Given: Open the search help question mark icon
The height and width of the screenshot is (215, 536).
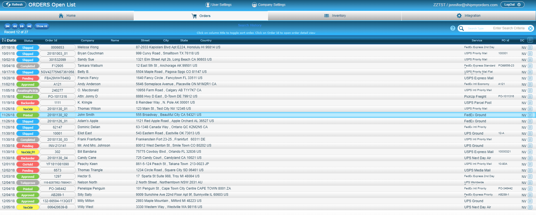Looking at the screenshot, I should pyautogui.click(x=453, y=28).
